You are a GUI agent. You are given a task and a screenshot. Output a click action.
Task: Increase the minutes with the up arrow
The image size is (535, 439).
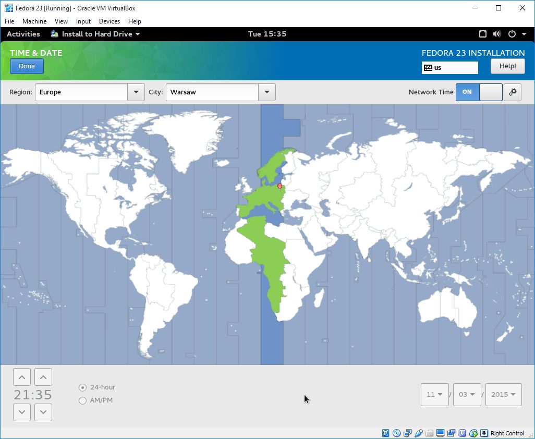pos(43,377)
